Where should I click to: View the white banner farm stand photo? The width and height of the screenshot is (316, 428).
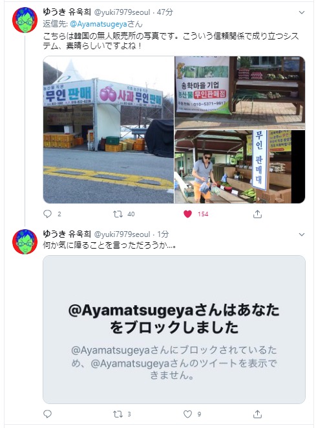click(x=240, y=93)
